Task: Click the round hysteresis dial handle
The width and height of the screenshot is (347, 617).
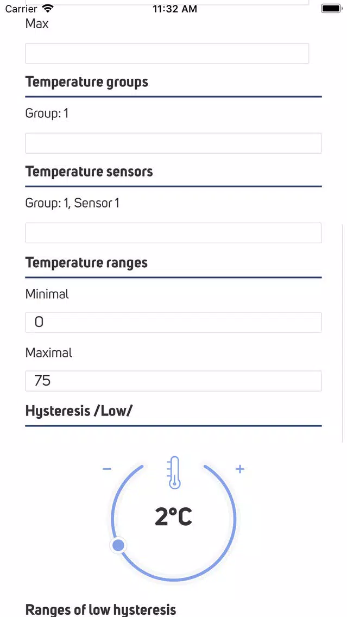Action: tap(118, 545)
